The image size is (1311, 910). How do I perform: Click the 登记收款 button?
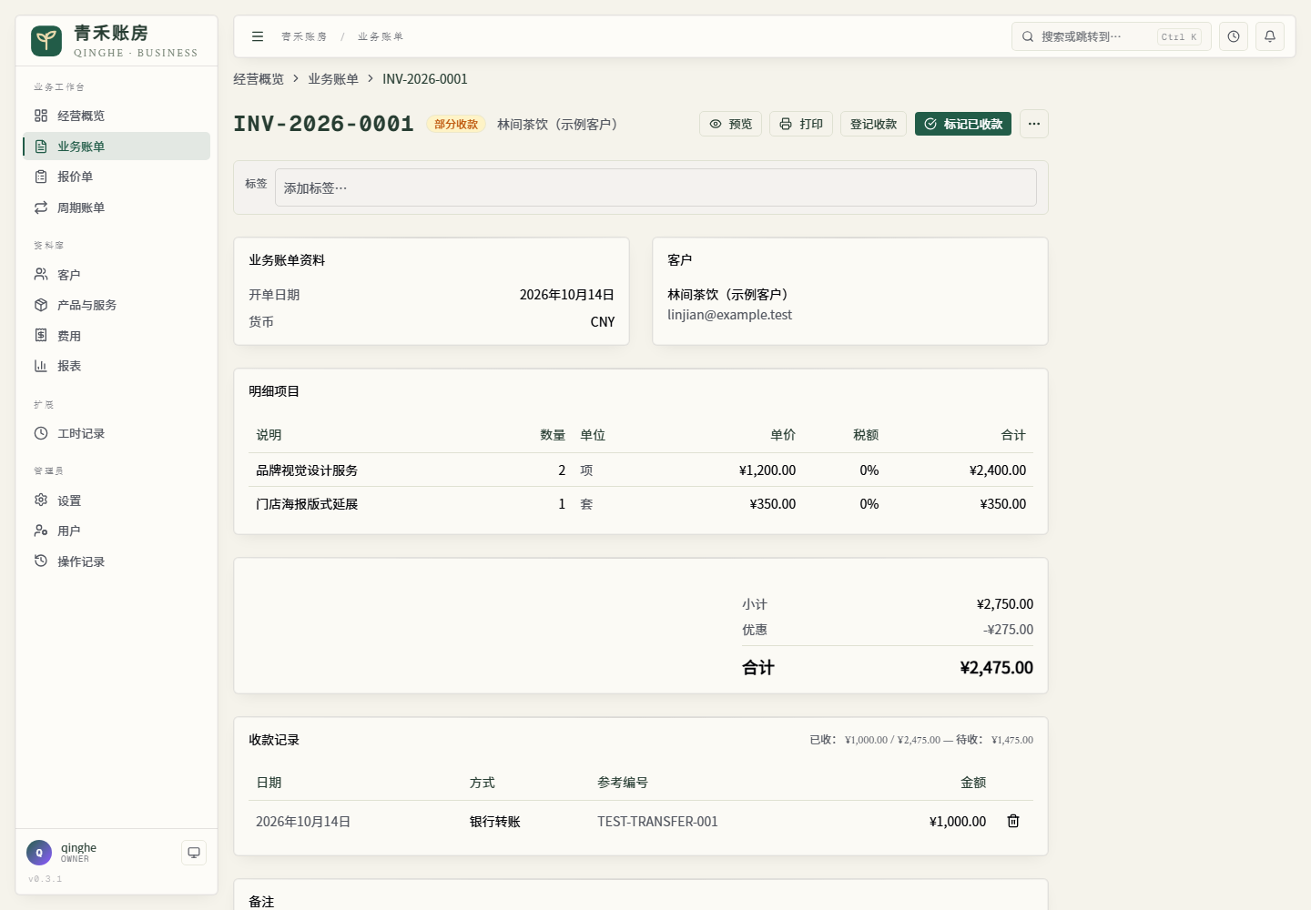point(874,124)
